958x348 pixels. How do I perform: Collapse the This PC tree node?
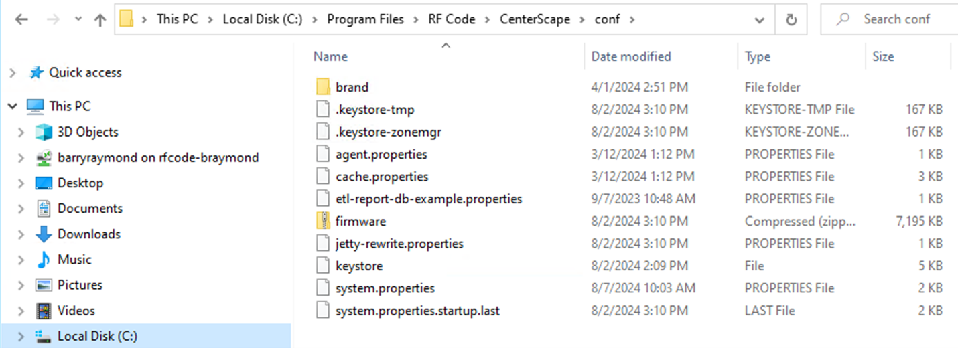pos(12,106)
